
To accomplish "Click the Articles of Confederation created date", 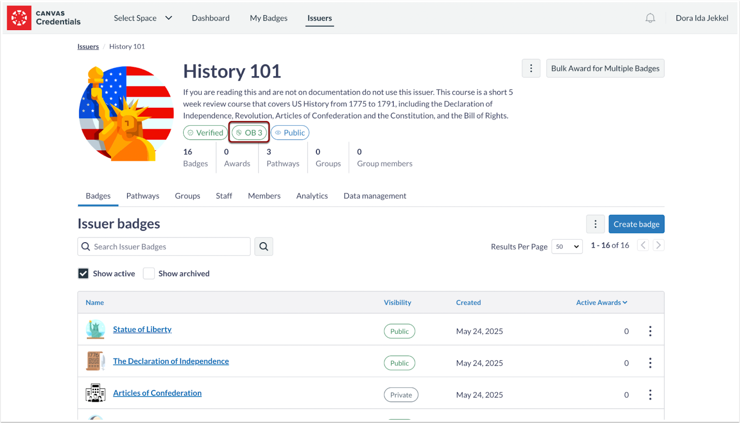I will click(480, 395).
